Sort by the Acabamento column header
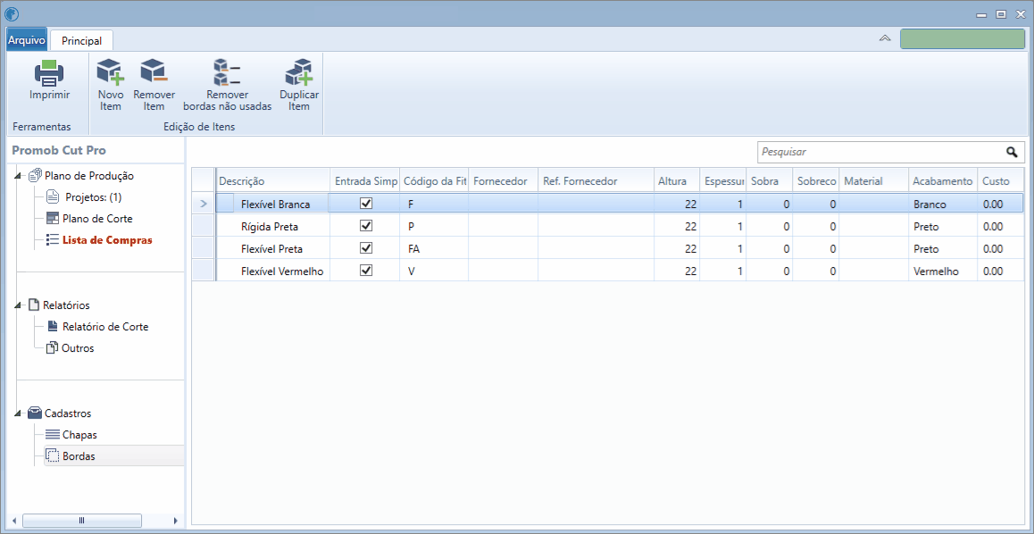 click(943, 180)
